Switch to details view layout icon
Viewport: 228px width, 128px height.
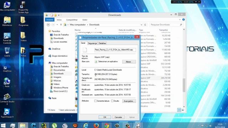(179, 110)
